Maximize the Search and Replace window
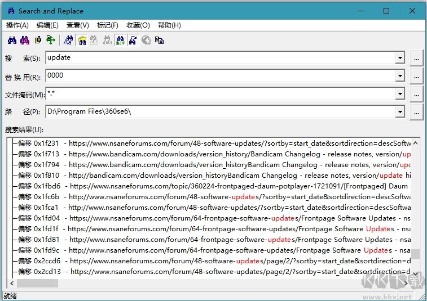The height and width of the screenshot is (301, 427). pos(386,11)
